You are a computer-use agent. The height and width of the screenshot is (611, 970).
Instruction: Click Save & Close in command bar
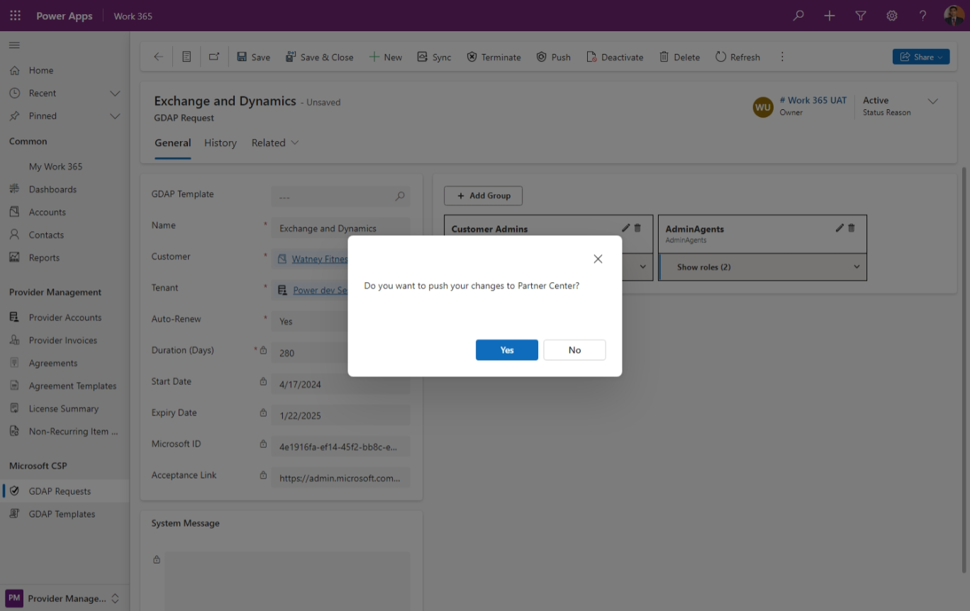pos(319,57)
